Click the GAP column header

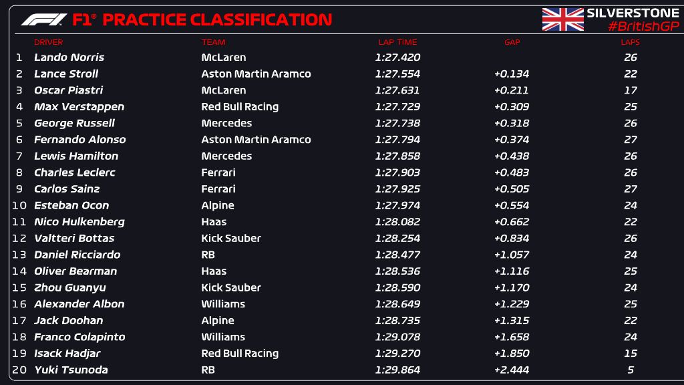pyautogui.click(x=512, y=42)
